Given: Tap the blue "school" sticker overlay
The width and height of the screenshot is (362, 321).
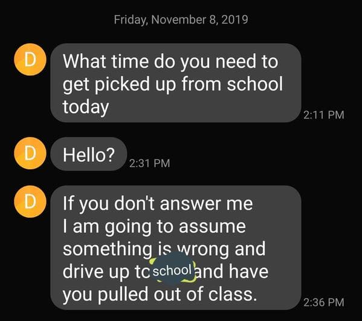Looking at the screenshot, I should 173,270.
